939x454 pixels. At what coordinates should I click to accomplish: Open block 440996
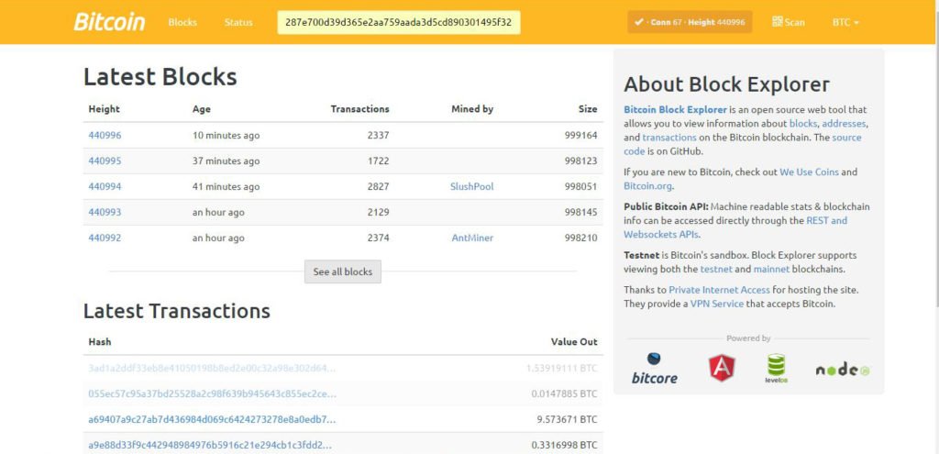[x=105, y=136]
